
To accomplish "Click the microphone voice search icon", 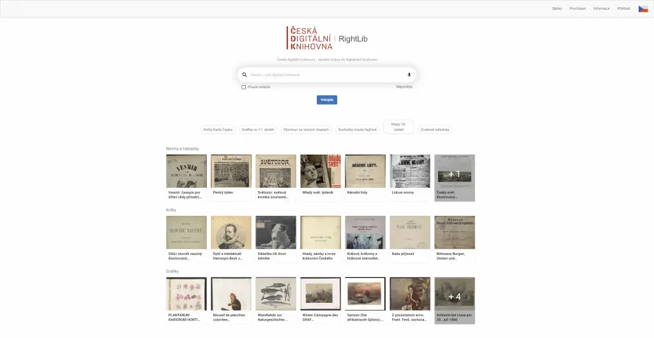I will pyautogui.click(x=409, y=75).
